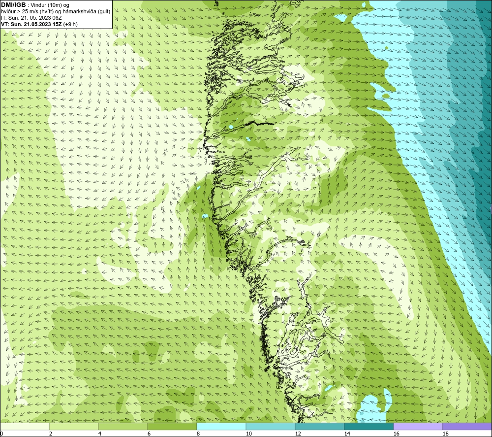Viewport: 492px width, 437px height.
Task: Click the 2-4 m/s light green swatch
Action: [74, 426]
